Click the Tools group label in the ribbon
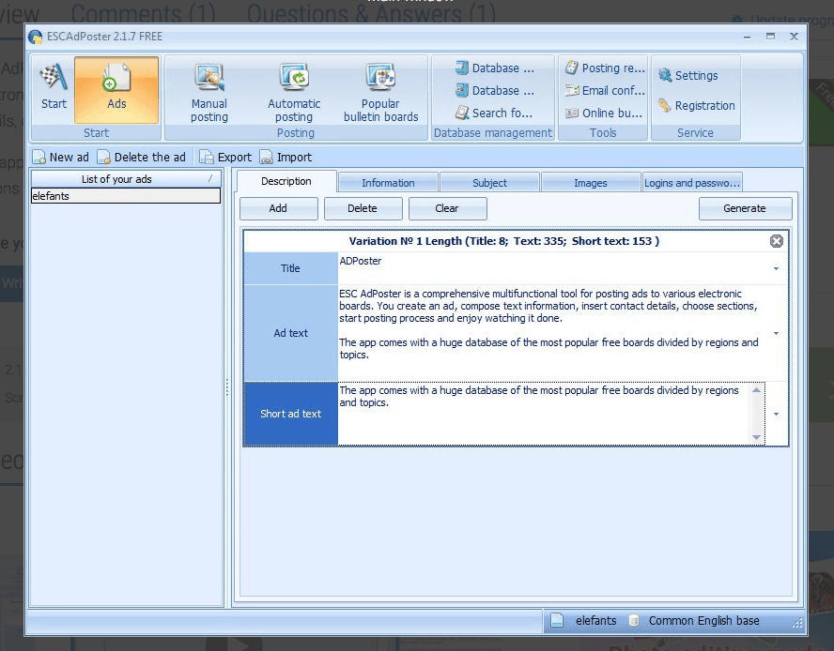Screen dimensions: 834x651 coord(603,133)
